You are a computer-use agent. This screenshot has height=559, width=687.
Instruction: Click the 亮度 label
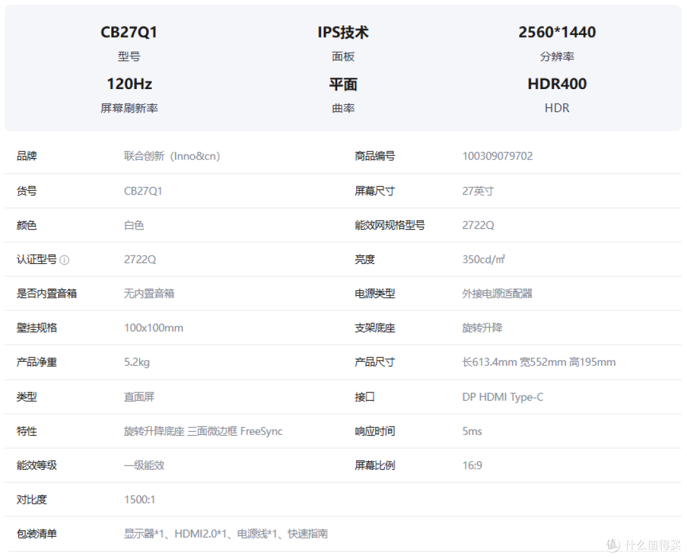pyautogui.click(x=364, y=259)
